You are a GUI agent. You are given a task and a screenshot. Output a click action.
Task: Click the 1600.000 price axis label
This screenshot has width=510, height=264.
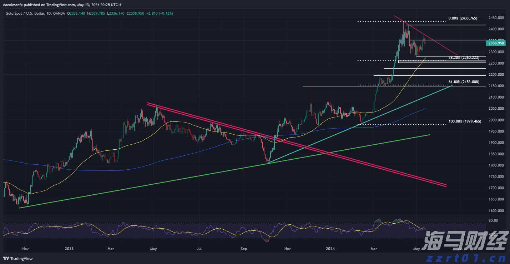pyautogui.click(x=496, y=211)
